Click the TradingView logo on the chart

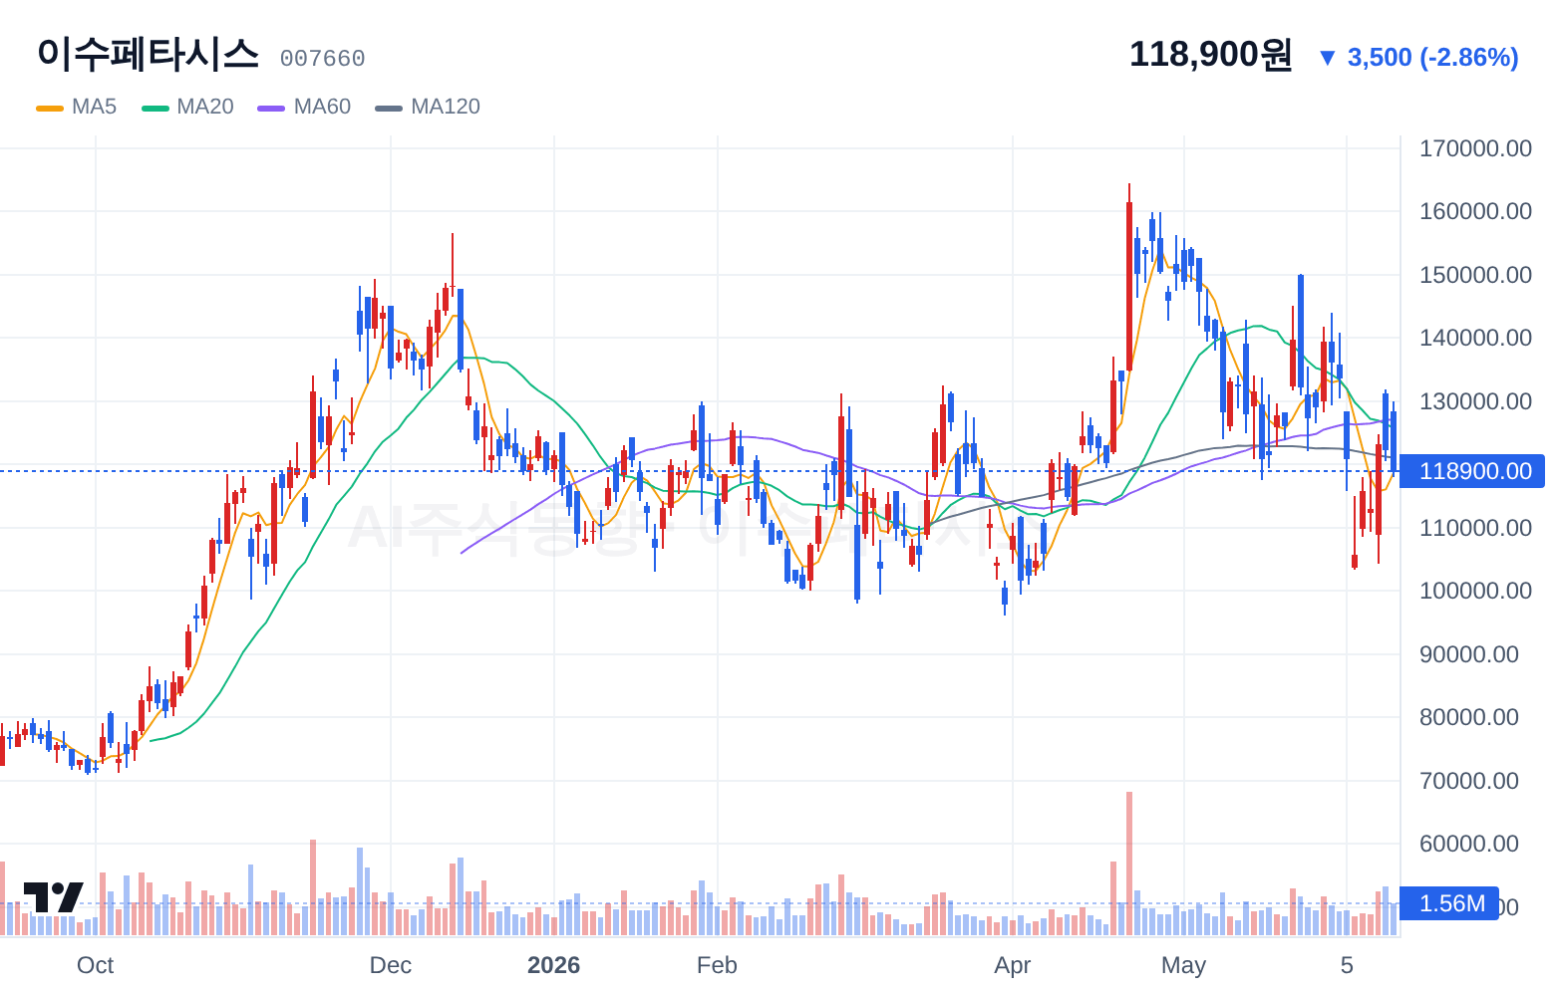point(54,896)
